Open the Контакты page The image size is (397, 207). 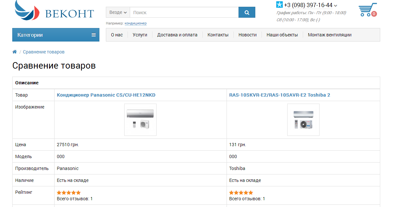[218, 35]
